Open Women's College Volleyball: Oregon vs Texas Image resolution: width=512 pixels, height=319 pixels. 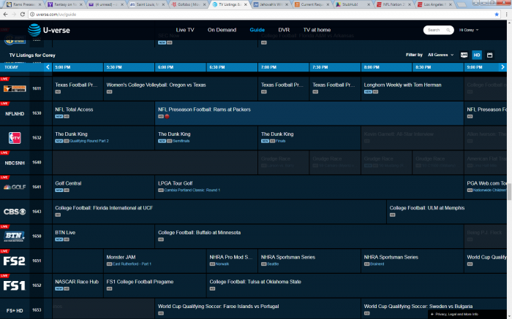pyautogui.click(x=180, y=88)
